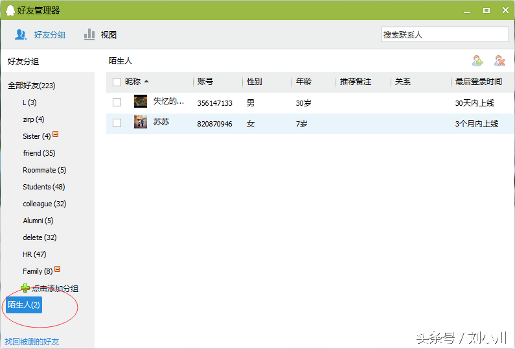Sort by 昵称 using the arrow
Screen dimensions: 515x349
(x=146, y=82)
